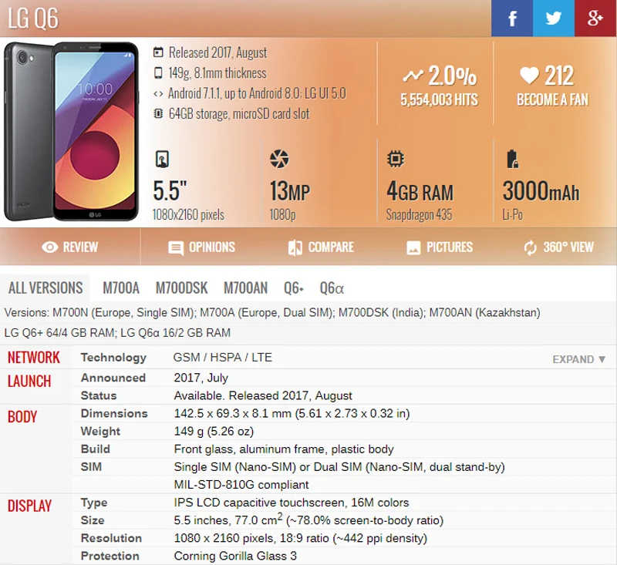View PICTURES of the phone
617x565 pixels.
(440, 247)
